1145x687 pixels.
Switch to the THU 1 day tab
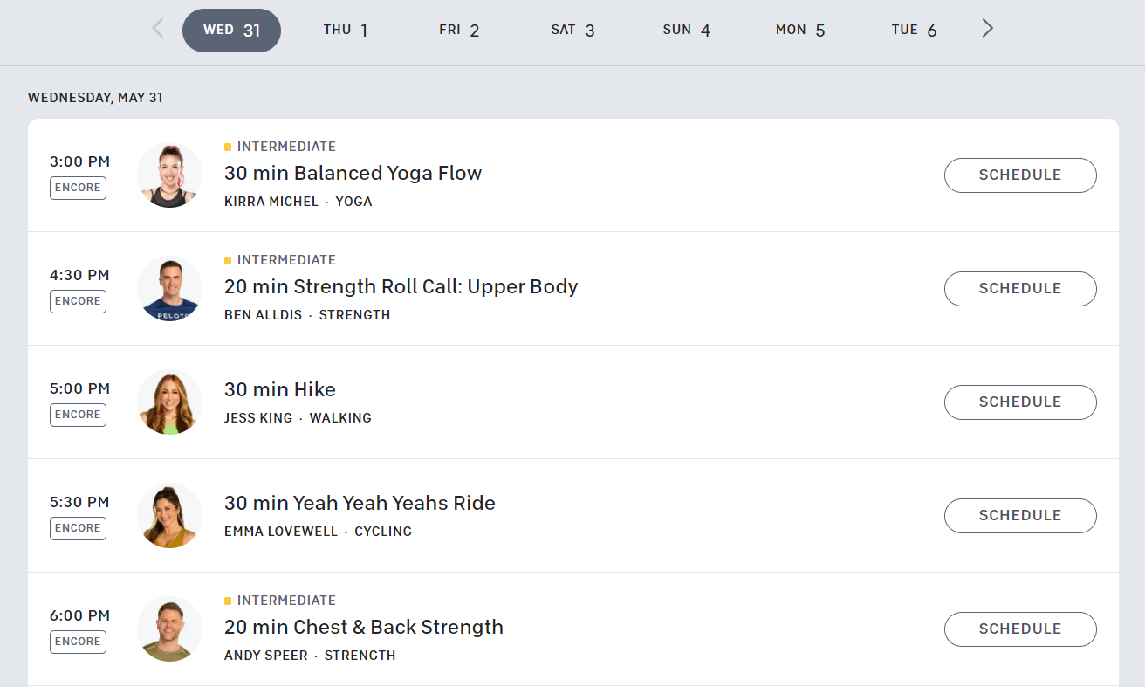coord(346,29)
